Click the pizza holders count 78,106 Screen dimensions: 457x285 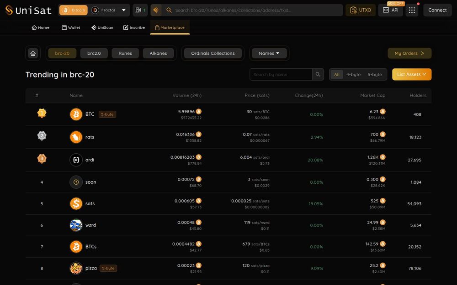[x=415, y=269]
